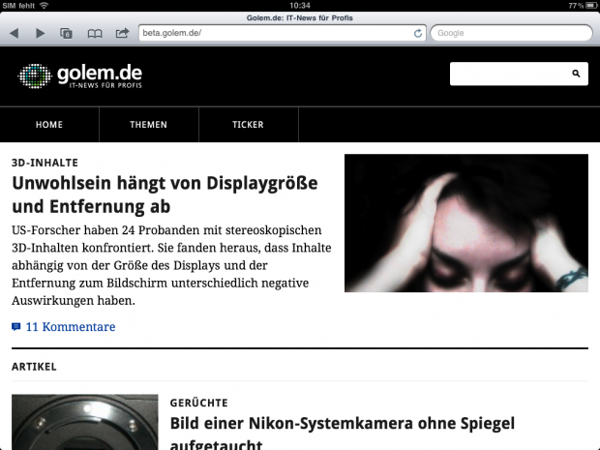The width and height of the screenshot is (600, 450).
Task: Open the Nikon-Systemkamera article headline
Action: tap(342, 434)
